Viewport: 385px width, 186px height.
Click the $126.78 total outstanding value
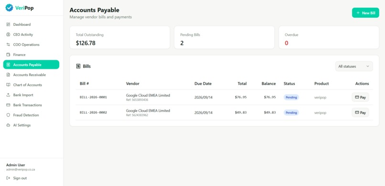tap(86, 43)
